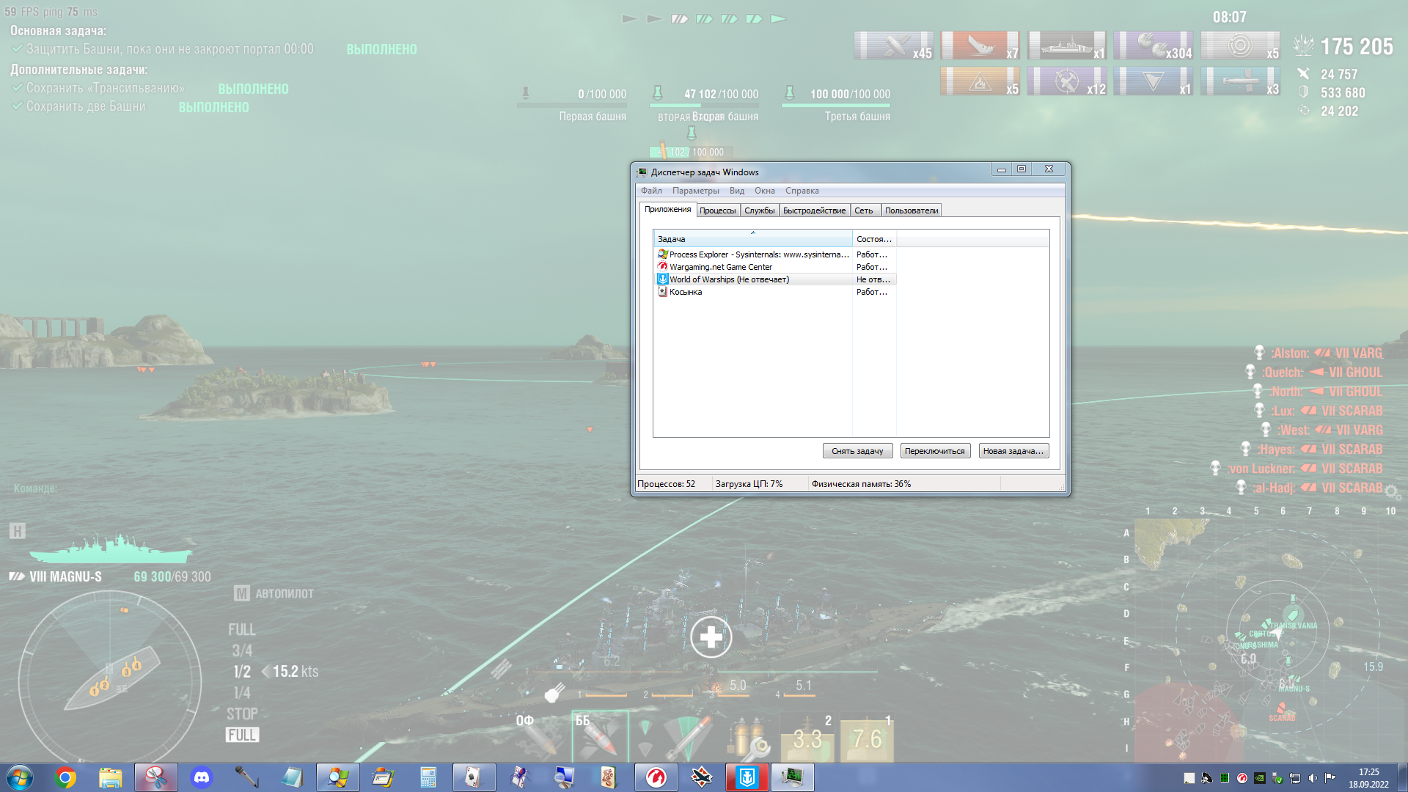
Task: Click the NVIDIA tray icon
Action: [1260, 778]
